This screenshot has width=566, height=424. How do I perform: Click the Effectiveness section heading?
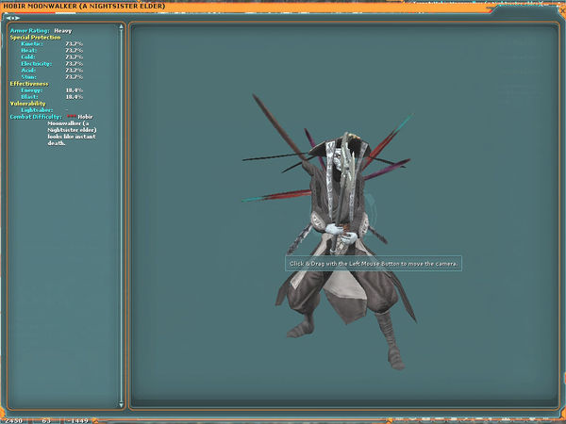click(29, 83)
